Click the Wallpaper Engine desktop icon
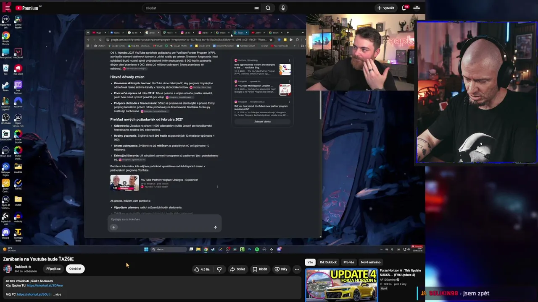 coord(5,169)
